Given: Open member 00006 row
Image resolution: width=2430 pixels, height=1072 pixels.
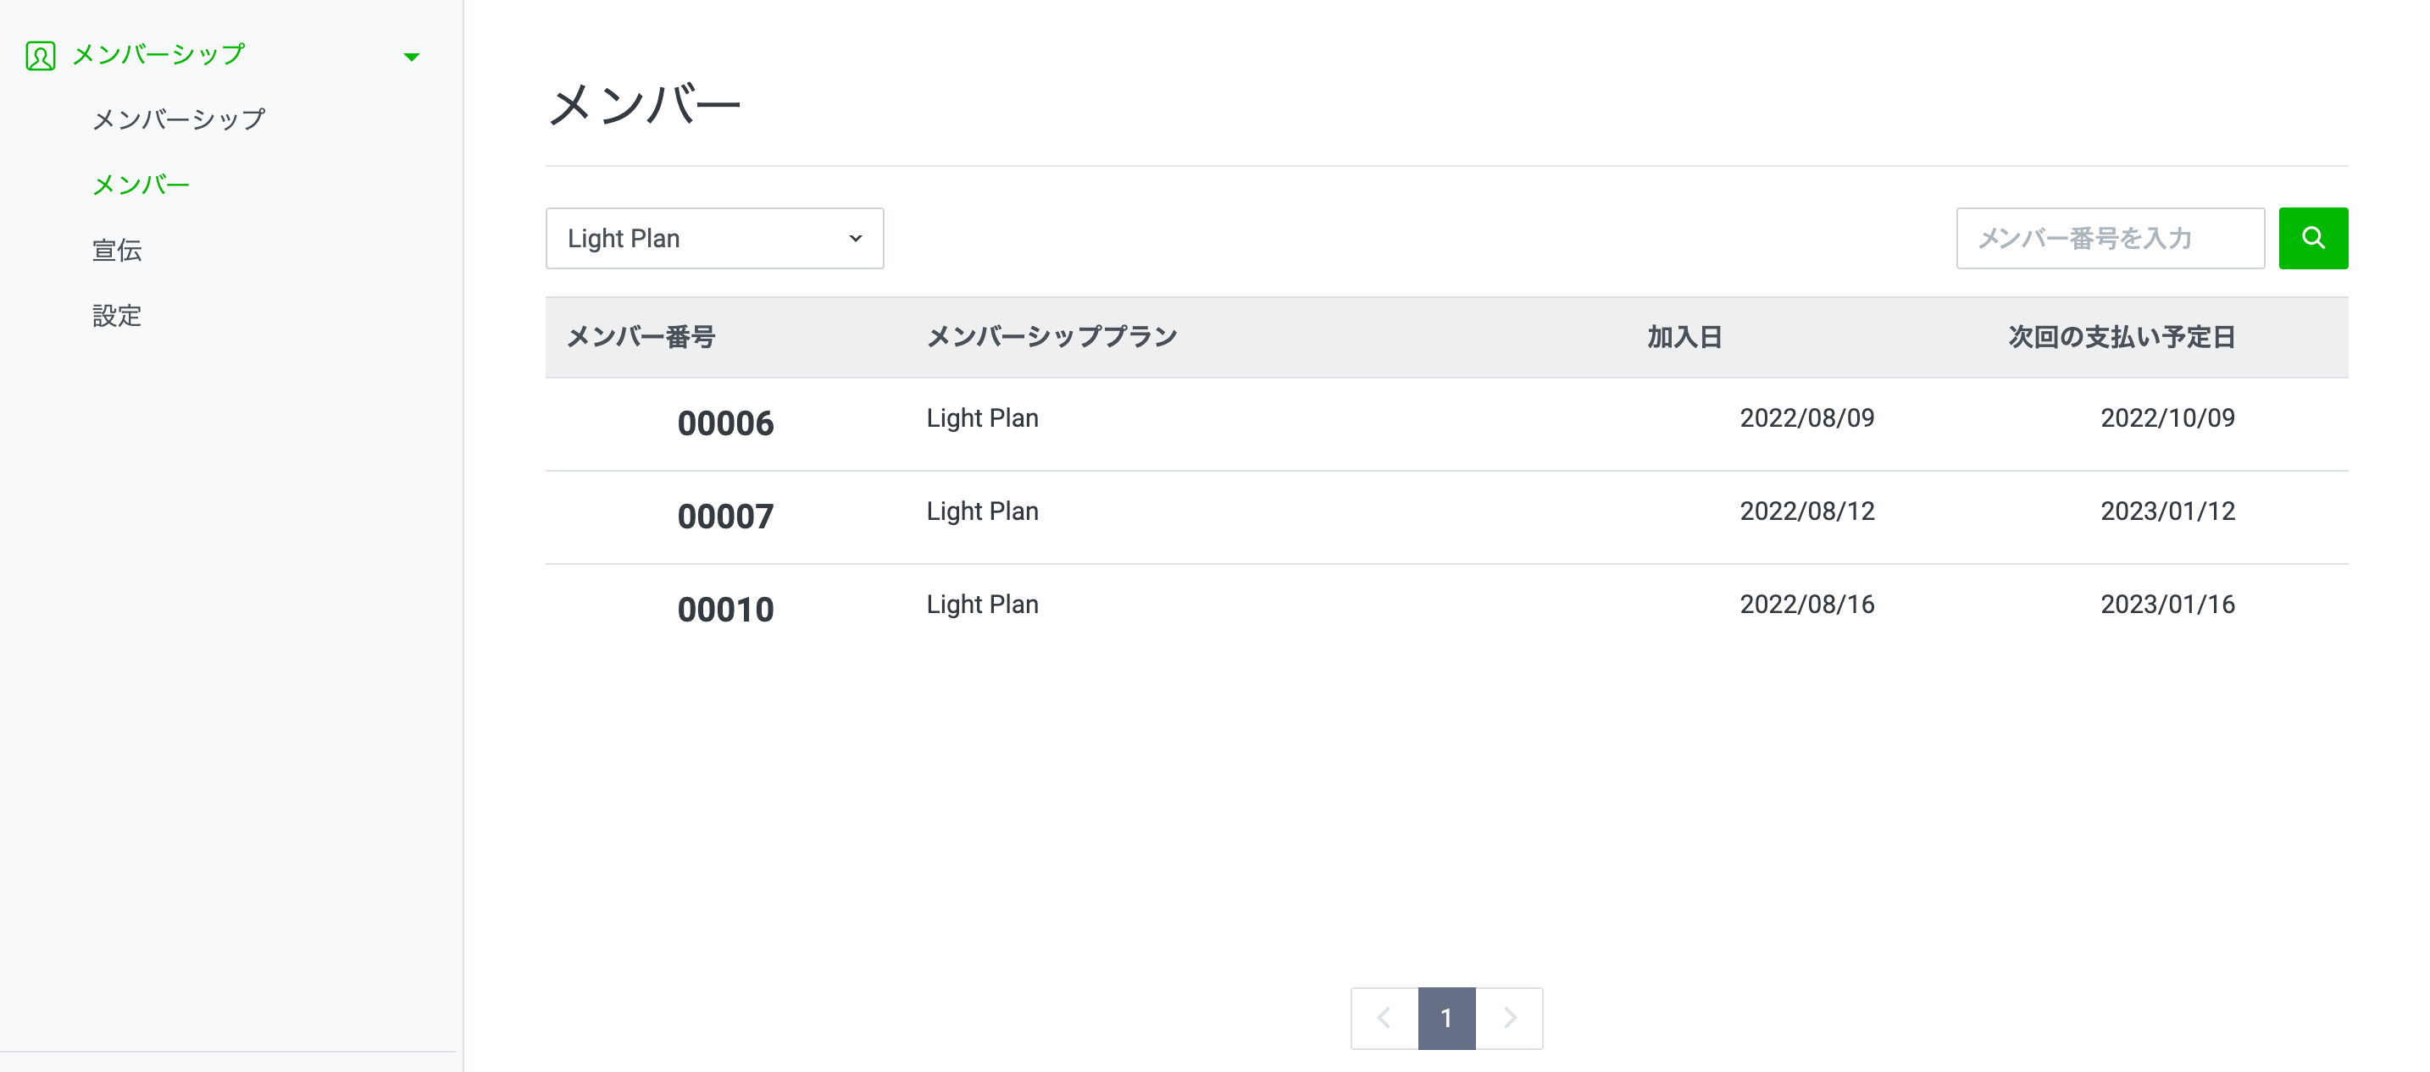Looking at the screenshot, I should (x=724, y=423).
